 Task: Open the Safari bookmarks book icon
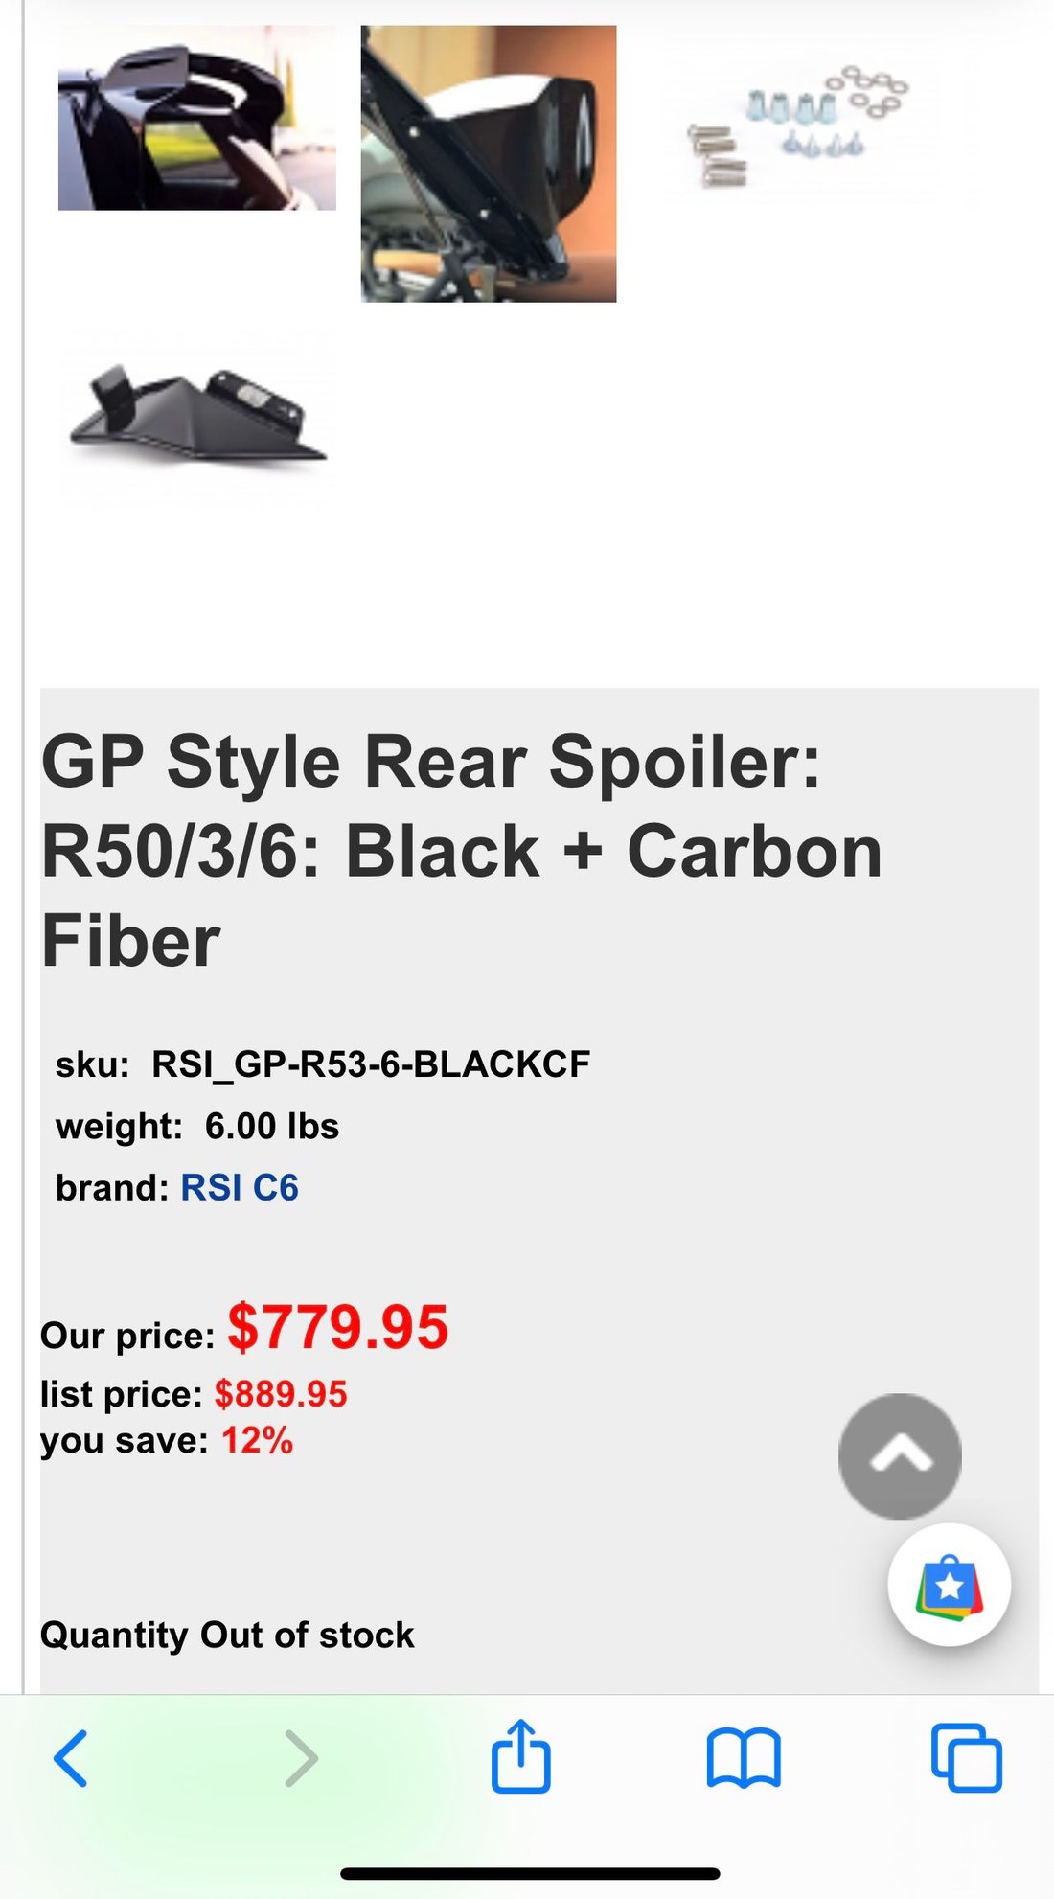pyautogui.click(x=744, y=1758)
